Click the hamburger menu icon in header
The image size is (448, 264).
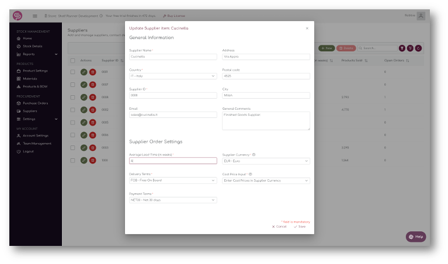(x=35, y=16)
